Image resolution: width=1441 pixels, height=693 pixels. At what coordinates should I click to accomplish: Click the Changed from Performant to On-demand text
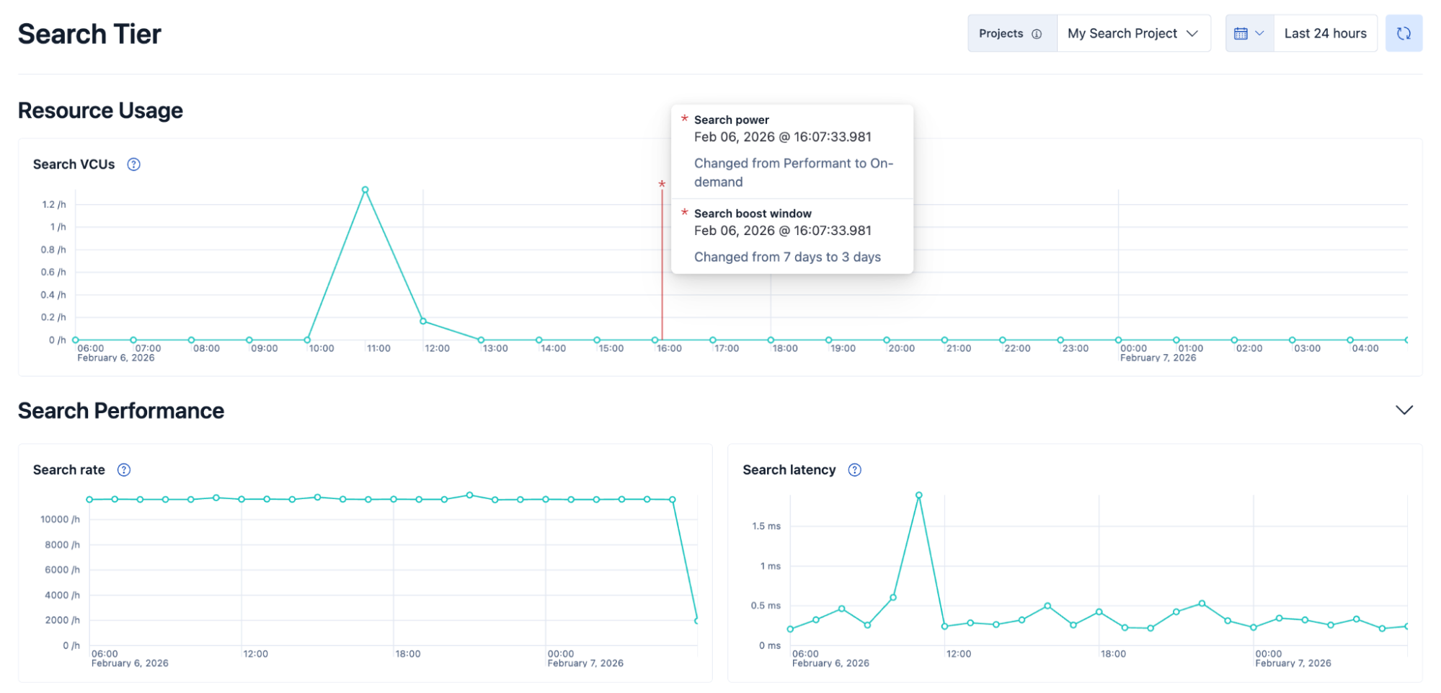[x=794, y=172]
